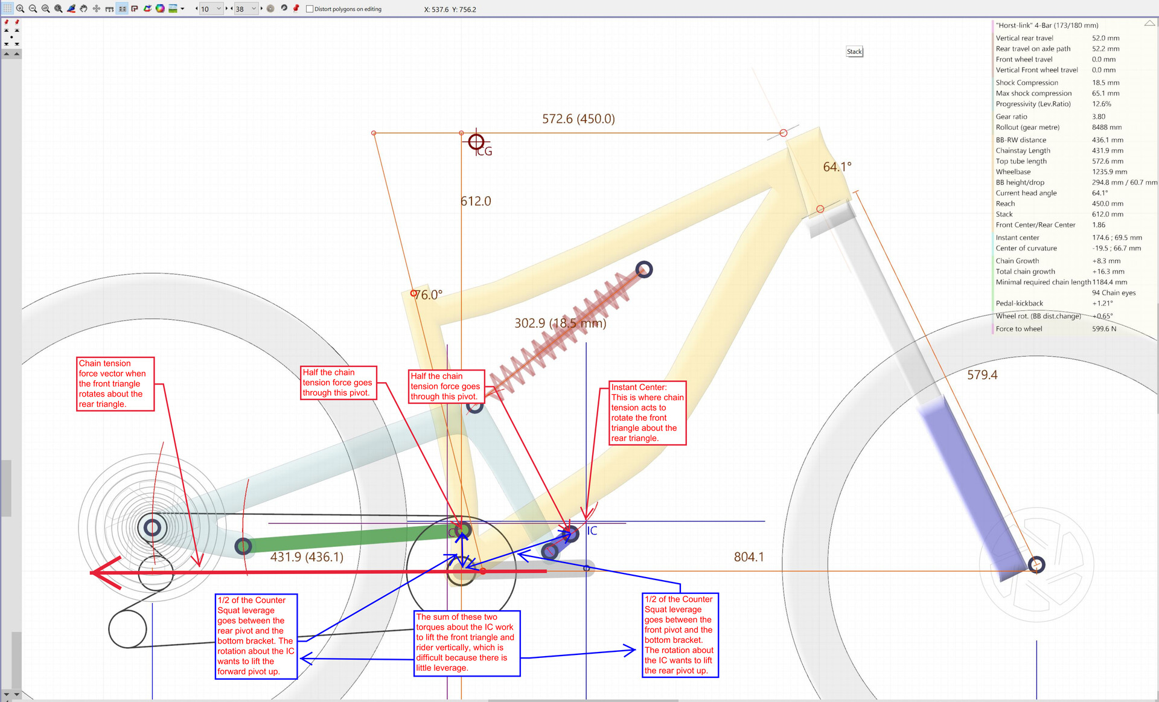Click the background image landscape icon

pyautogui.click(x=173, y=8)
